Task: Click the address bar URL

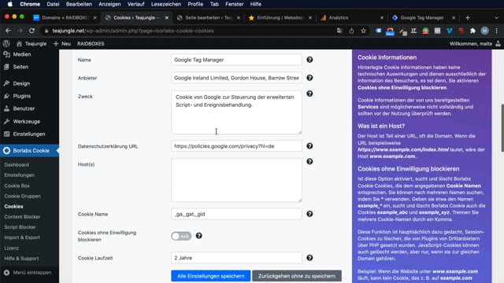Action: [133, 31]
